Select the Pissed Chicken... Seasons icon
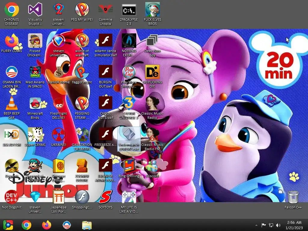 [35, 45]
